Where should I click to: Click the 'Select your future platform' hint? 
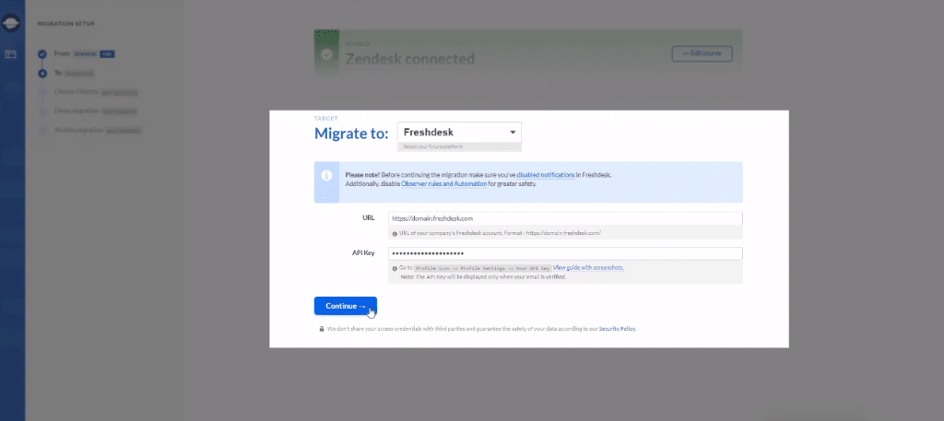point(433,146)
